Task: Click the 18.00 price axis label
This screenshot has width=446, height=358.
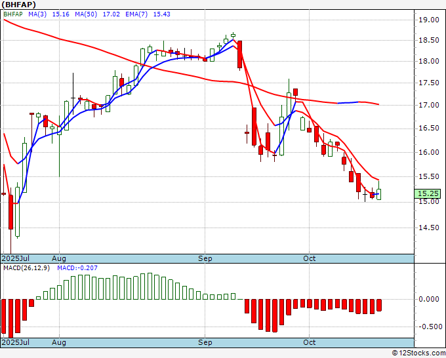Action: pos(429,61)
